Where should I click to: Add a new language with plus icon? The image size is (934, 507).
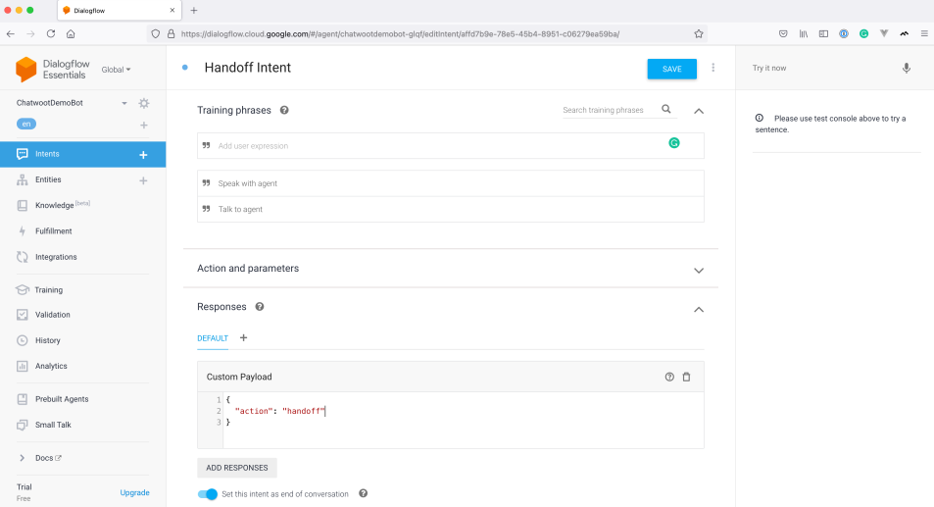[x=143, y=126]
